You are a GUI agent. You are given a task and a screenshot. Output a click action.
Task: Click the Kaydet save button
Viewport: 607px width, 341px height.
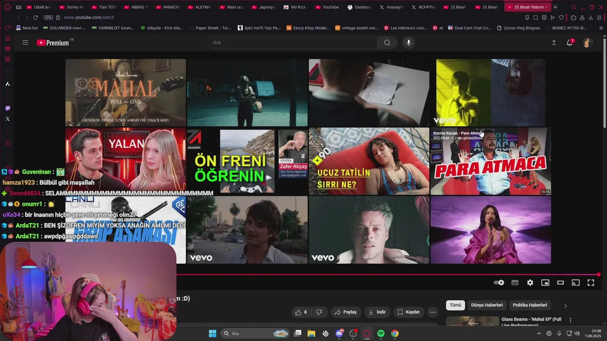click(x=408, y=312)
